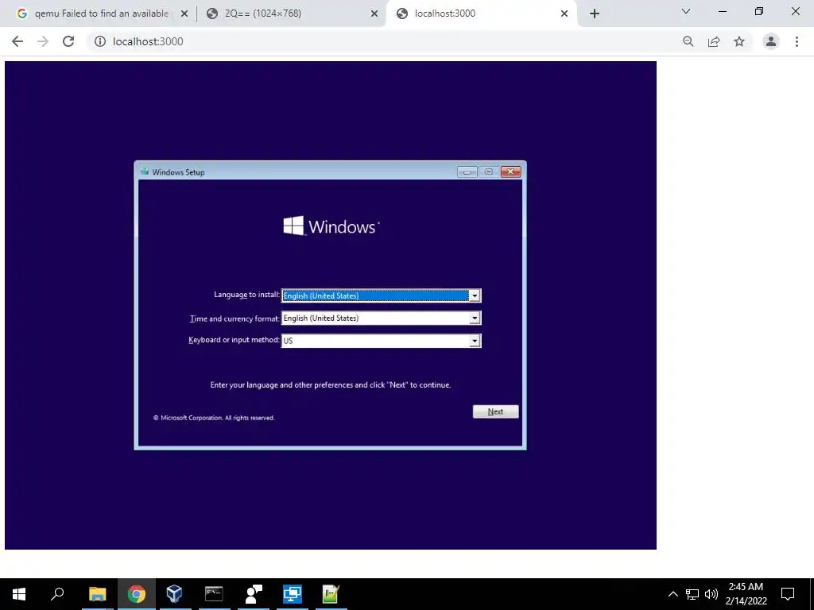Open the blue monitors taskbar app
The height and width of the screenshot is (610, 814).
click(293, 594)
